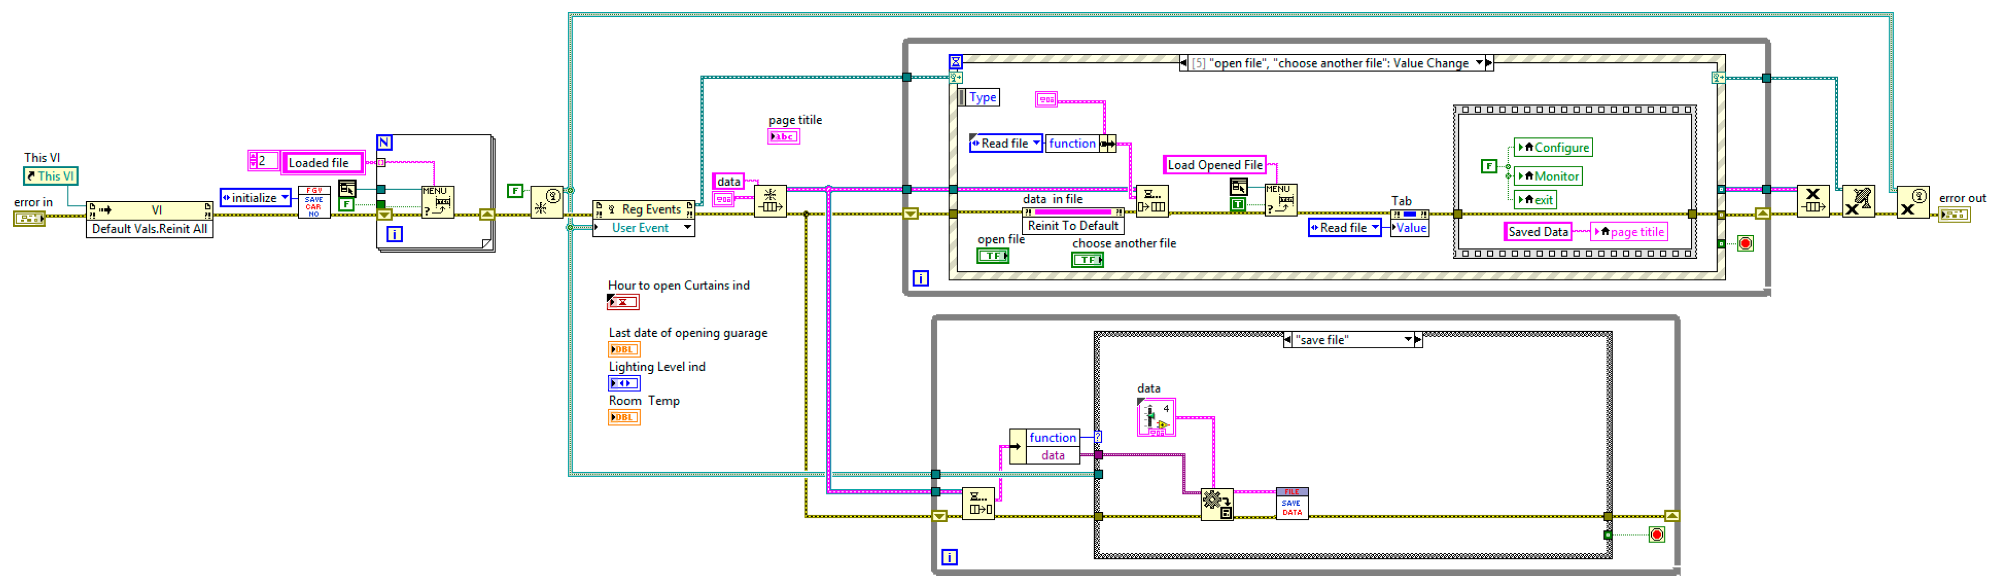Screen dimensions: 2001x583
Task: Click the Room Temp DBL terminal
Action: coord(624,418)
